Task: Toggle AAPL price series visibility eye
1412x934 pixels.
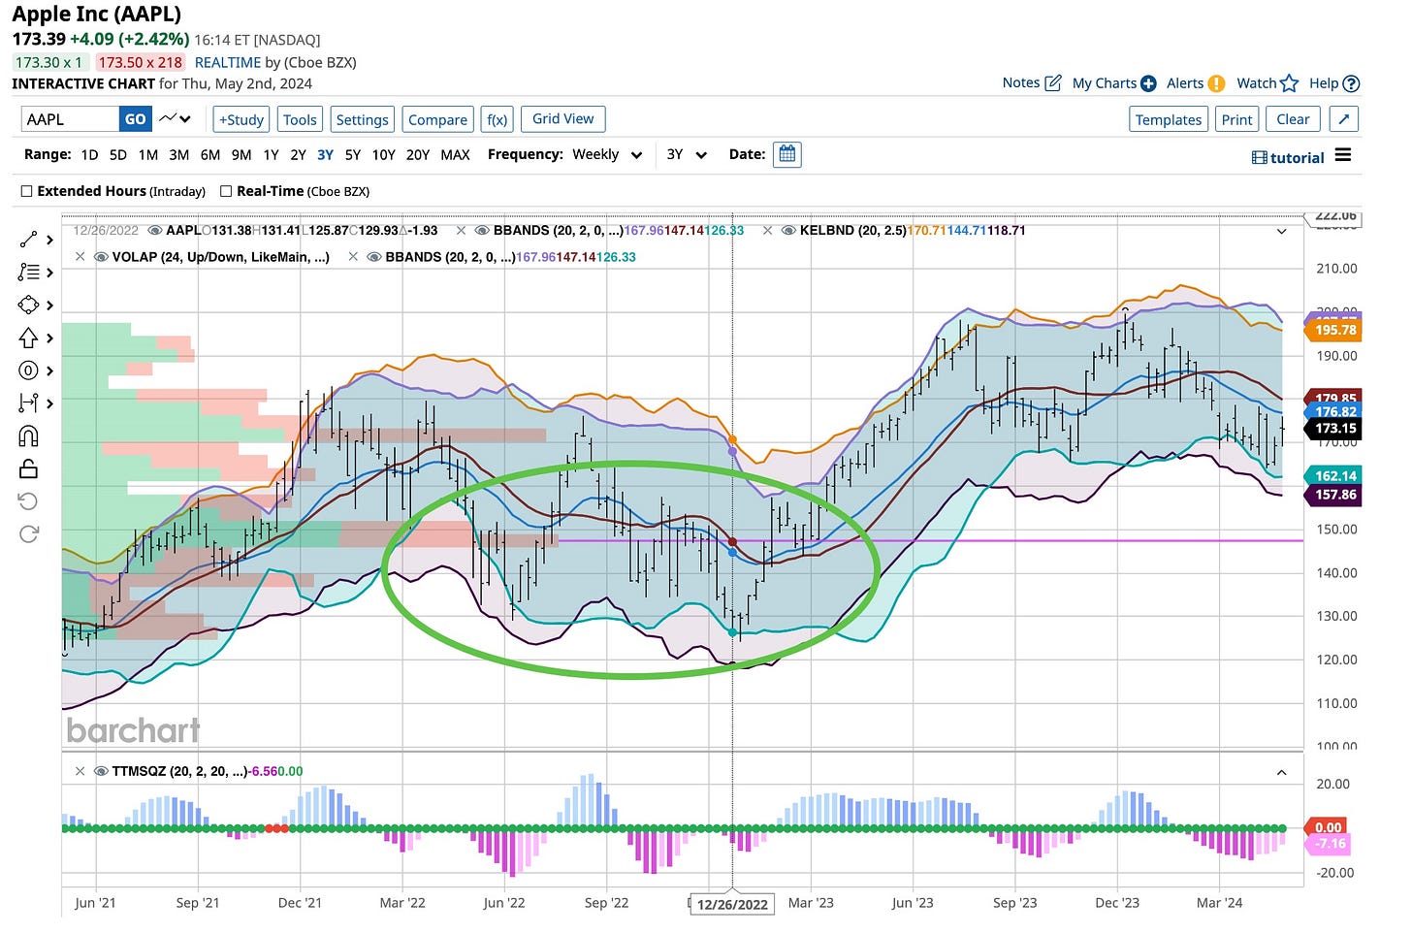Action: click(x=155, y=231)
